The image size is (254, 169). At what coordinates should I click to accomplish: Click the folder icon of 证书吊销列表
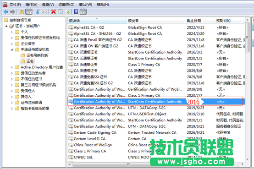pyautogui.click(x=22, y=55)
